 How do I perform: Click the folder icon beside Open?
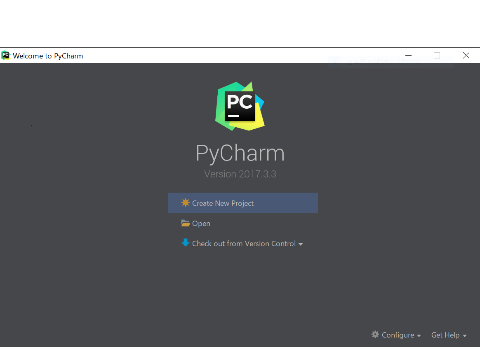(x=186, y=223)
